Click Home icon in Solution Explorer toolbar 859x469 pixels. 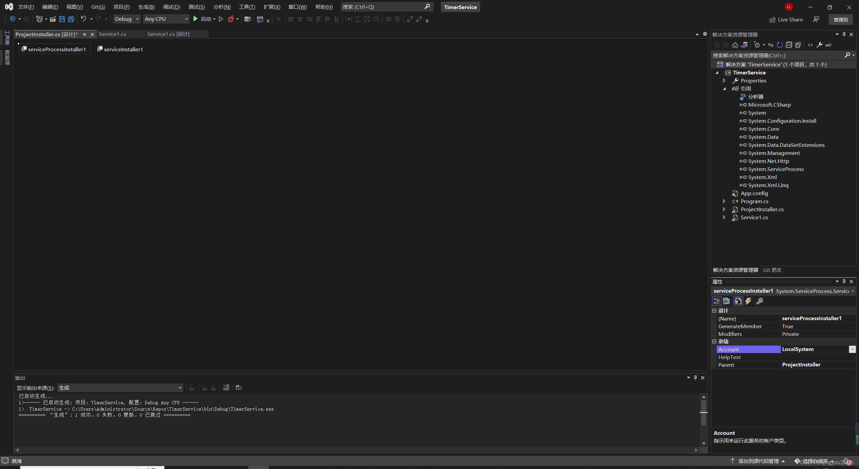coord(735,45)
